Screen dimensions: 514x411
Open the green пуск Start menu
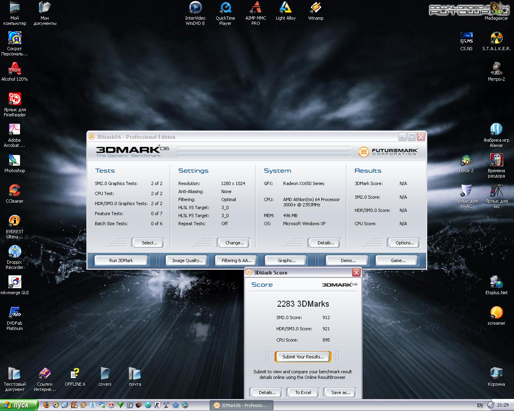click(19, 405)
